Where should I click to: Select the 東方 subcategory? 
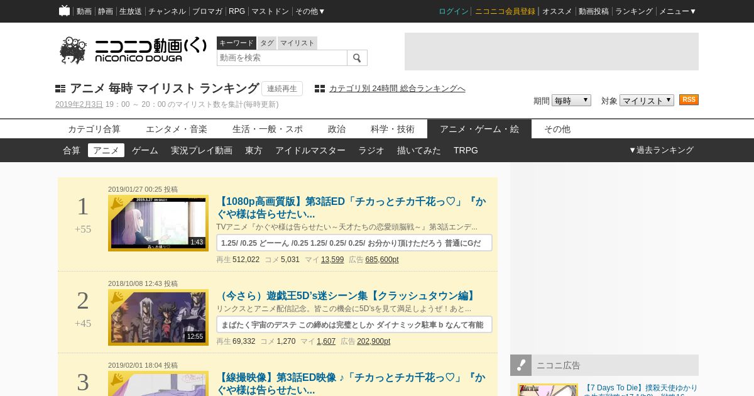point(254,150)
